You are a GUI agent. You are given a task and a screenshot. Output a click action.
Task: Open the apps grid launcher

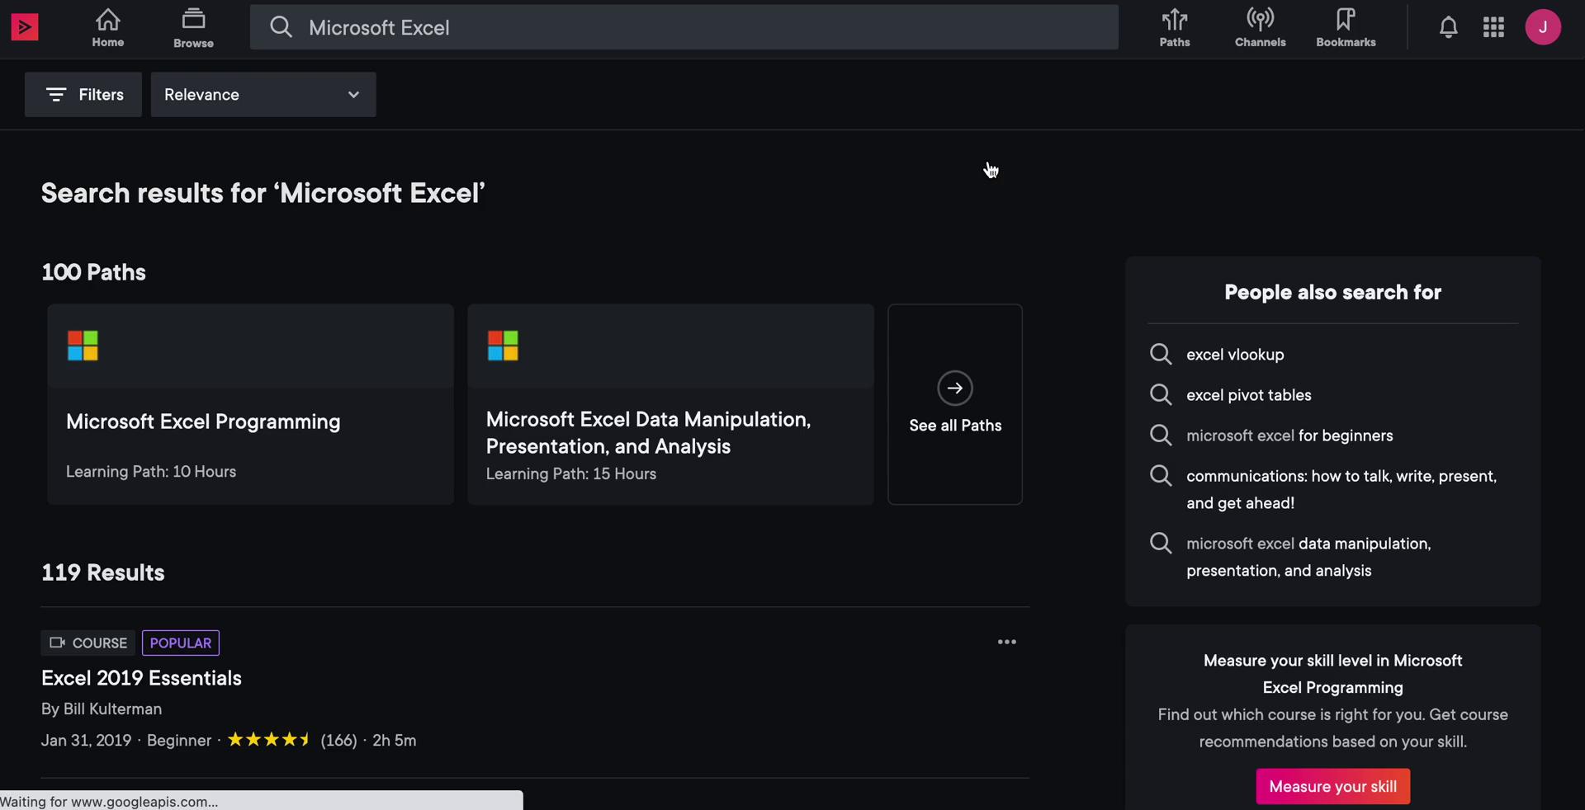1493,27
